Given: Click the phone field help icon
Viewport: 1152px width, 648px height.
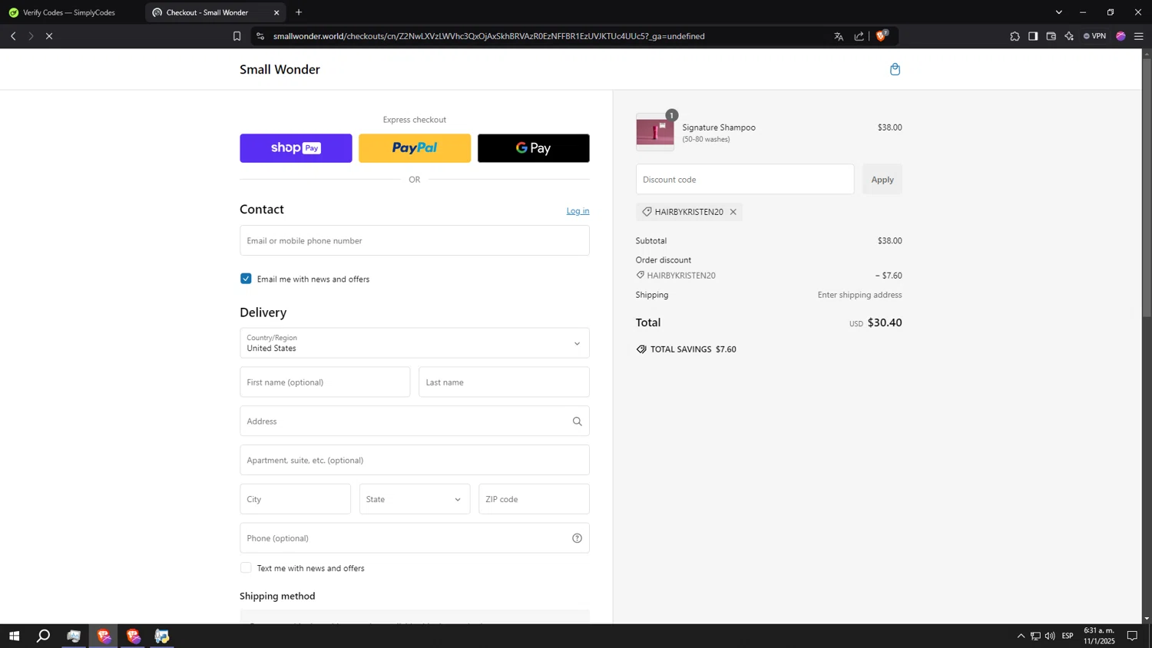Looking at the screenshot, I should (577, 538).
